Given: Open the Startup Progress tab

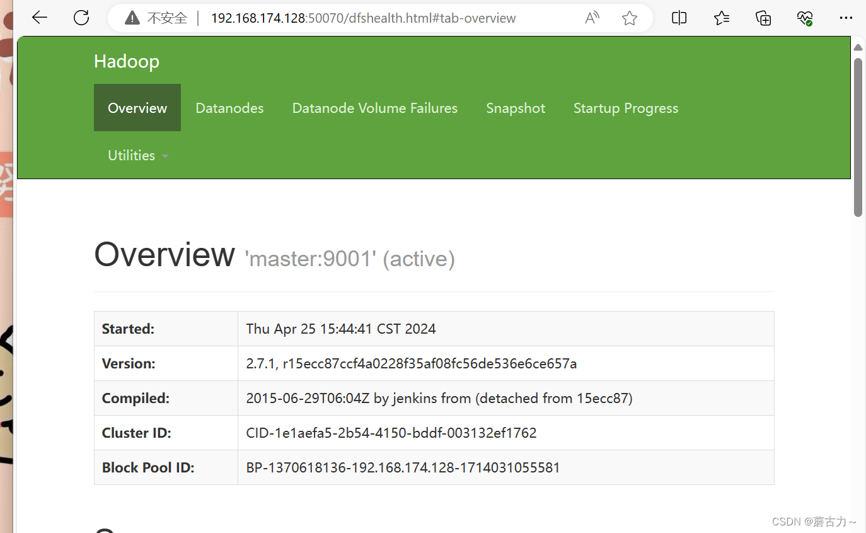Looking at the screenshot, I should click(625, 108).
